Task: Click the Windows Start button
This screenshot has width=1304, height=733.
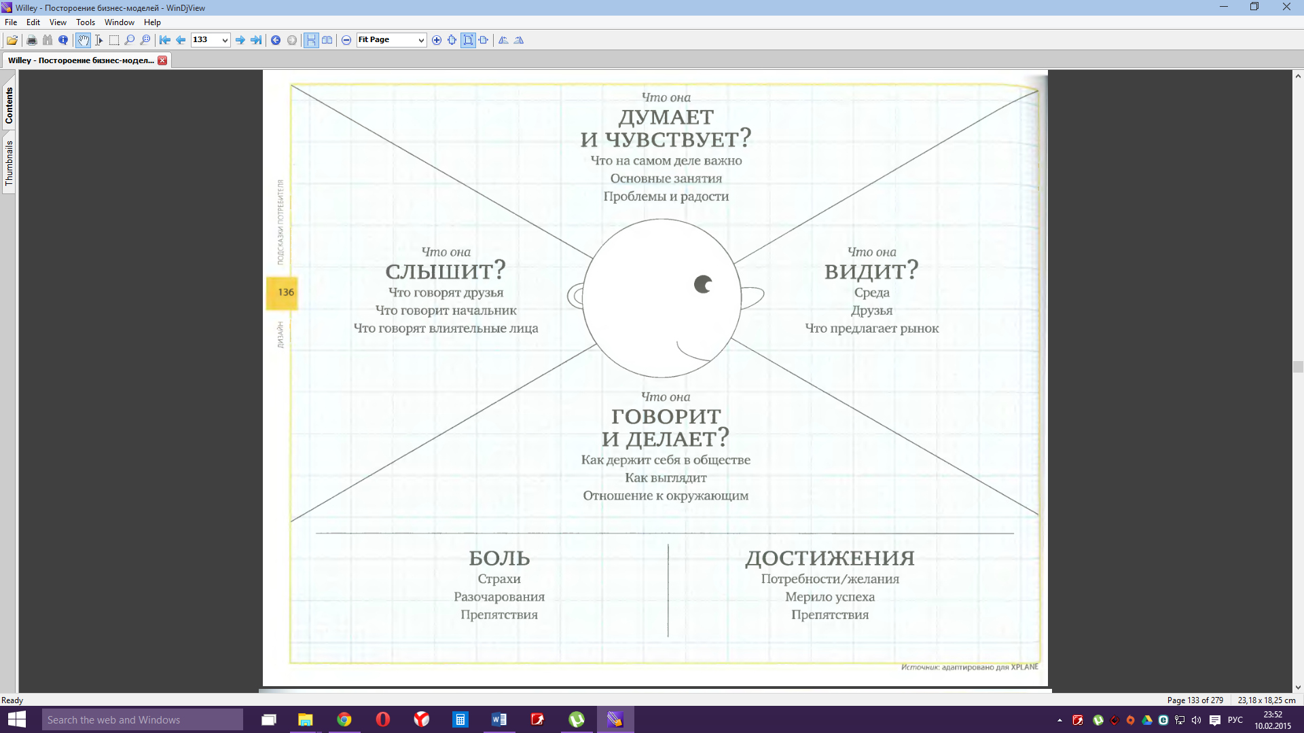Action: point(17,719)
